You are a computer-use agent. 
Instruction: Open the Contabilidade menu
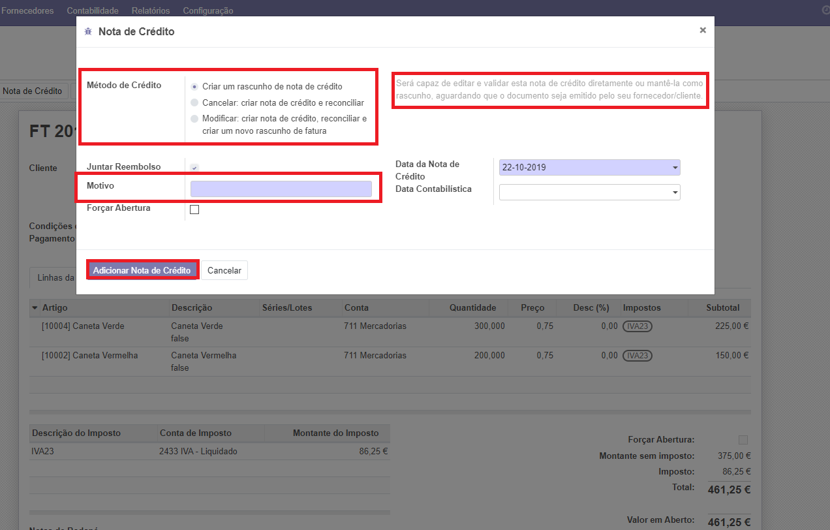(x=93, y=10)
